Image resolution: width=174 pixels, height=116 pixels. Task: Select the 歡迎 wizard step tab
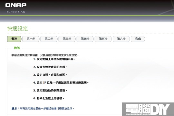pos(14,39)
